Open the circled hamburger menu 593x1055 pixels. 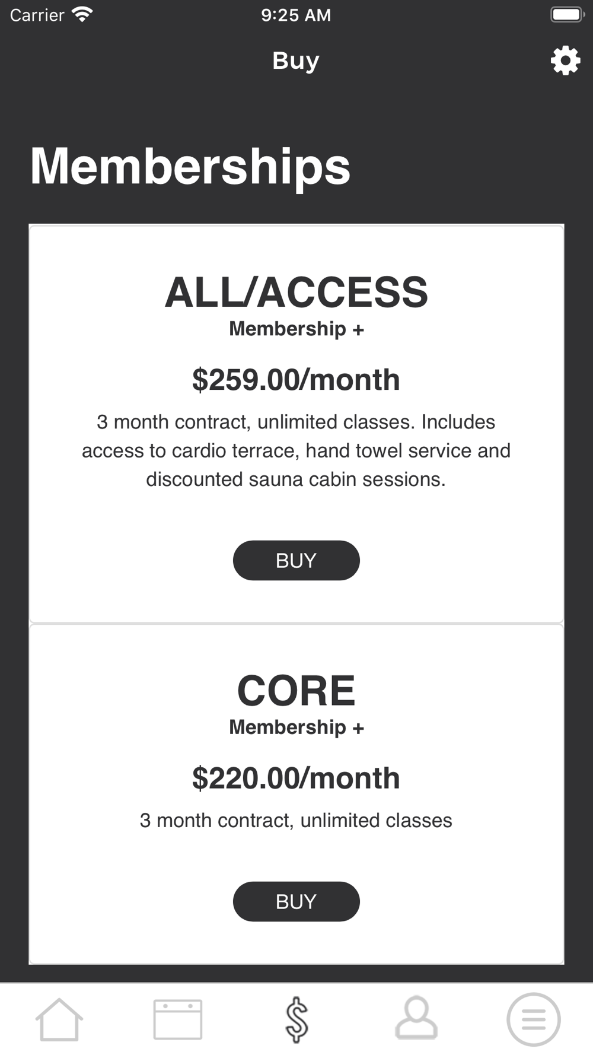point(534,1019)
